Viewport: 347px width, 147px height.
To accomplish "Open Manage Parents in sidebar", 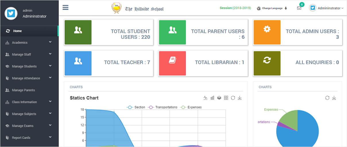I will [x=23, y=90].
